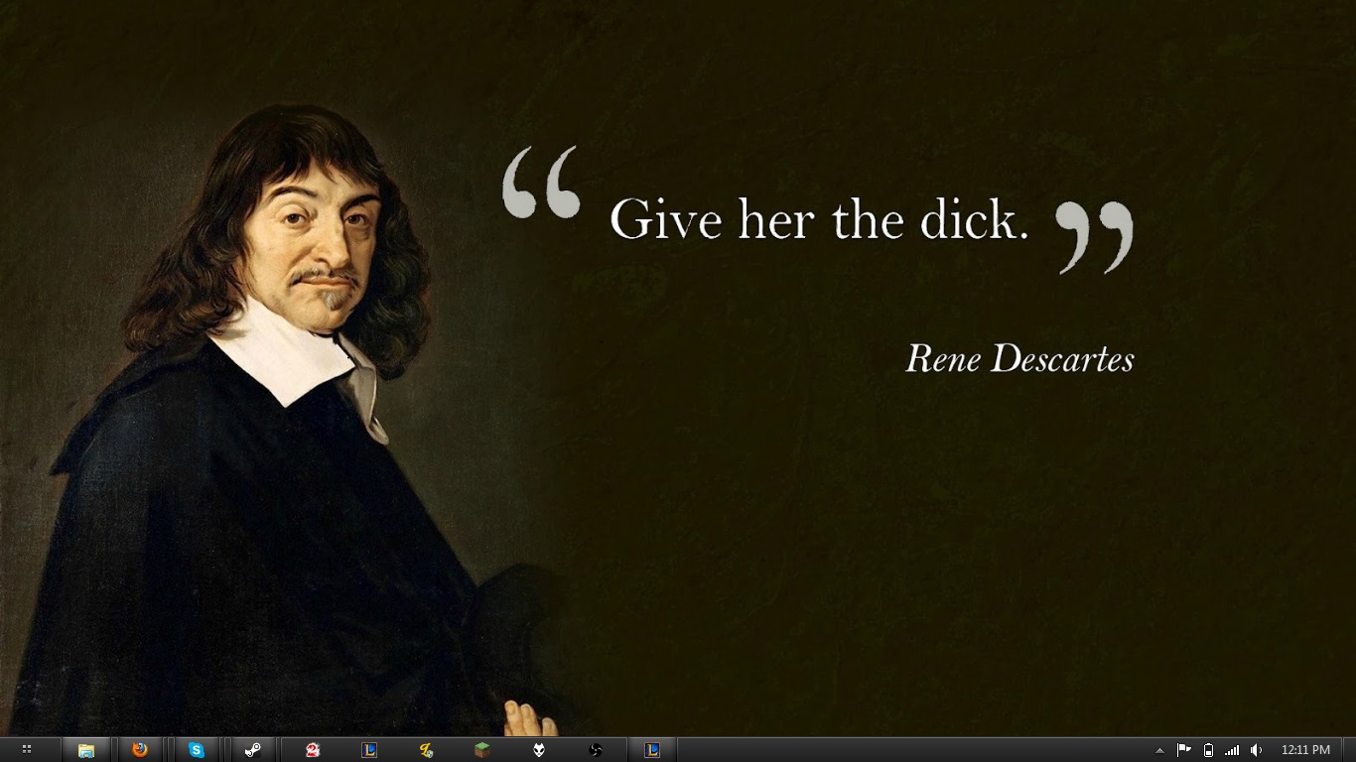Open the 12:11 PM clock
Viewport: 1356px width, 762px height.
(x=1305, y=750)
